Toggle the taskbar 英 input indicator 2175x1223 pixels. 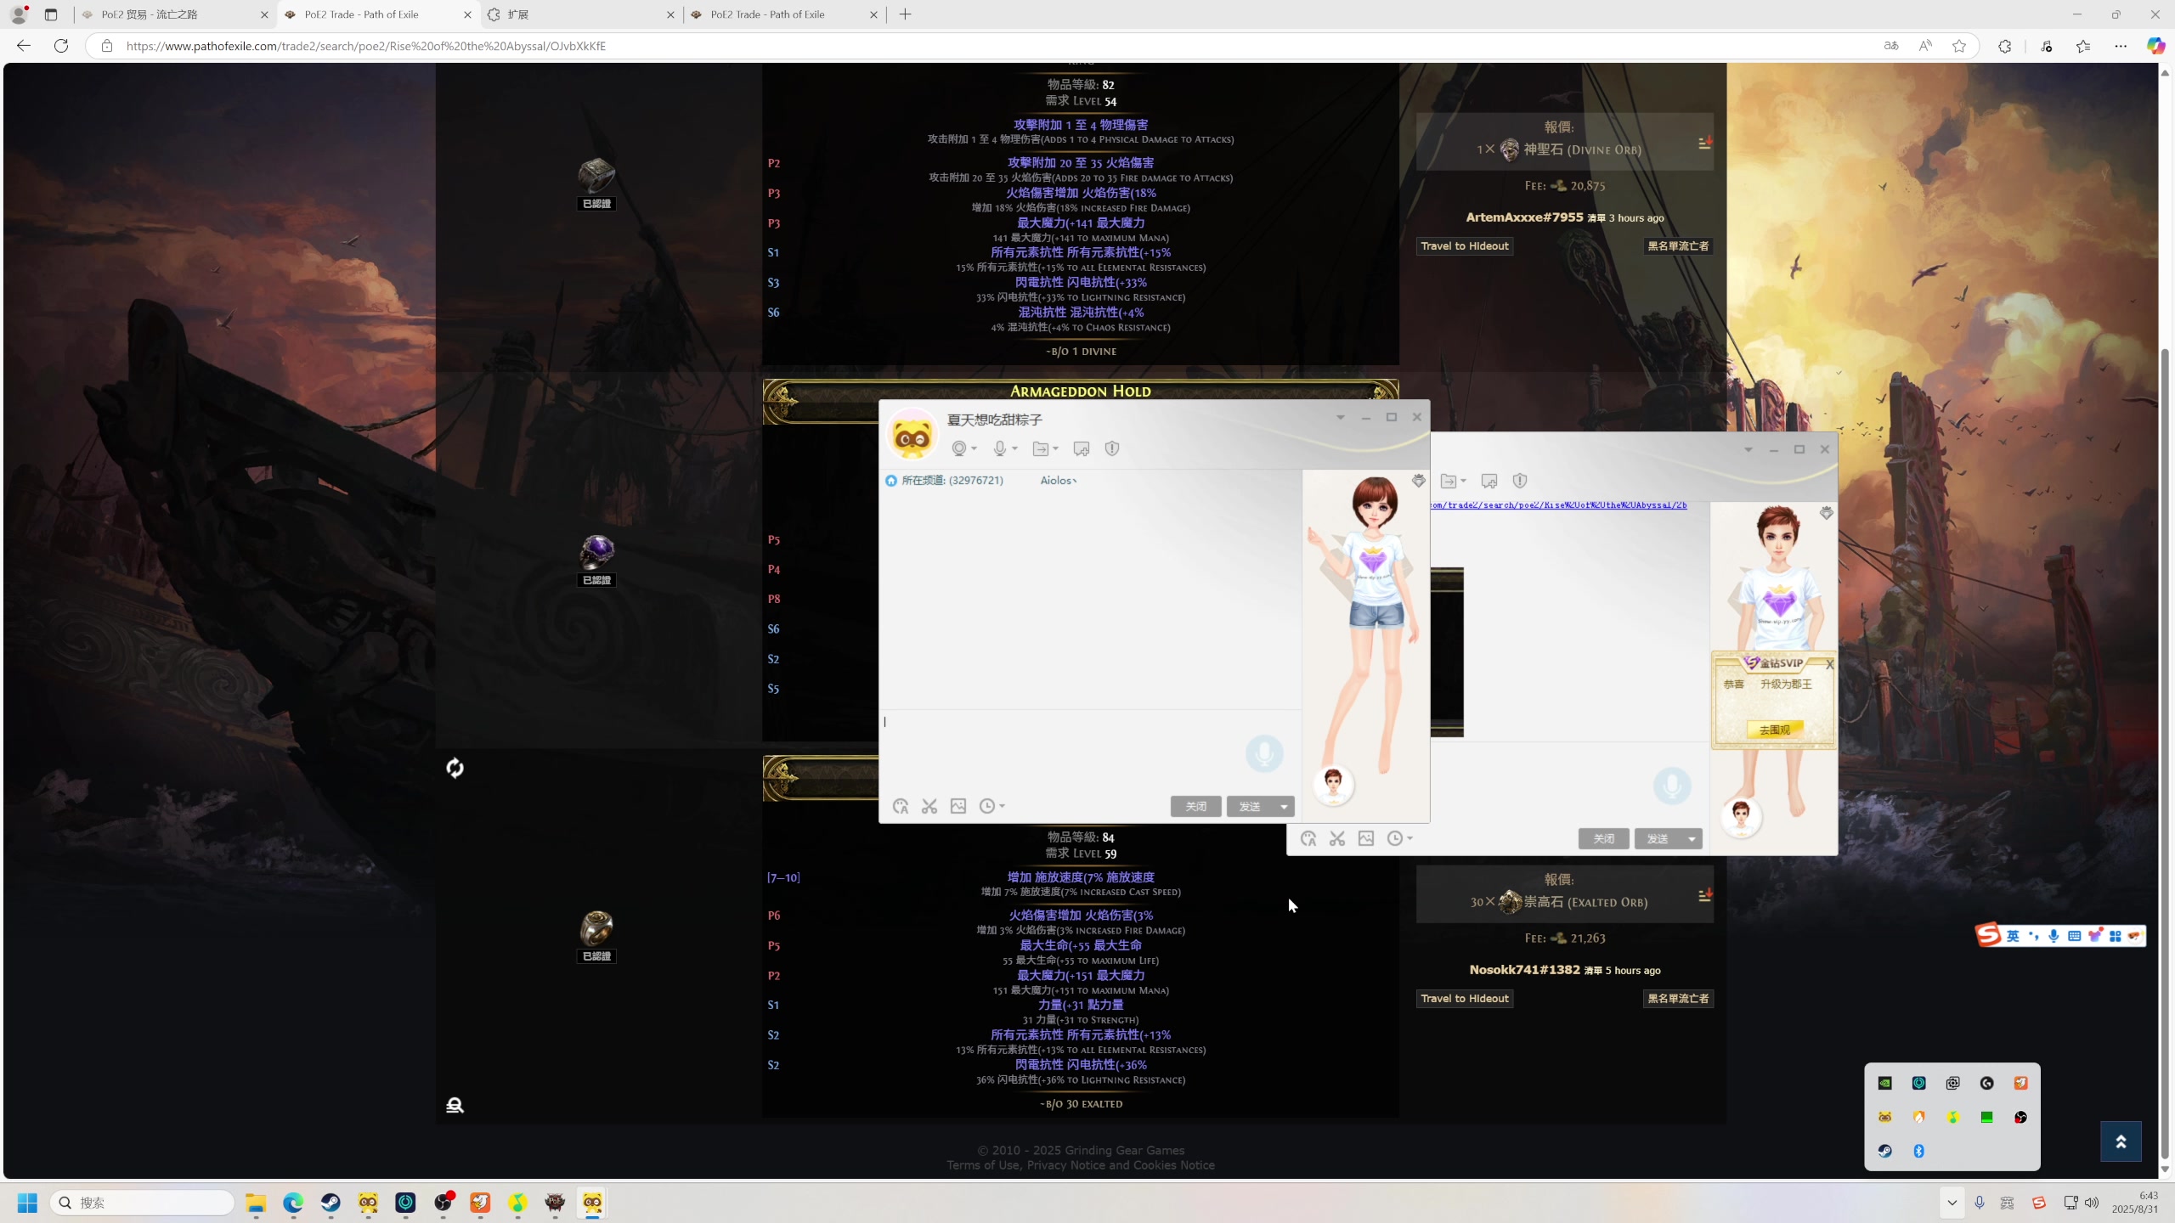pos(2008,1203)
